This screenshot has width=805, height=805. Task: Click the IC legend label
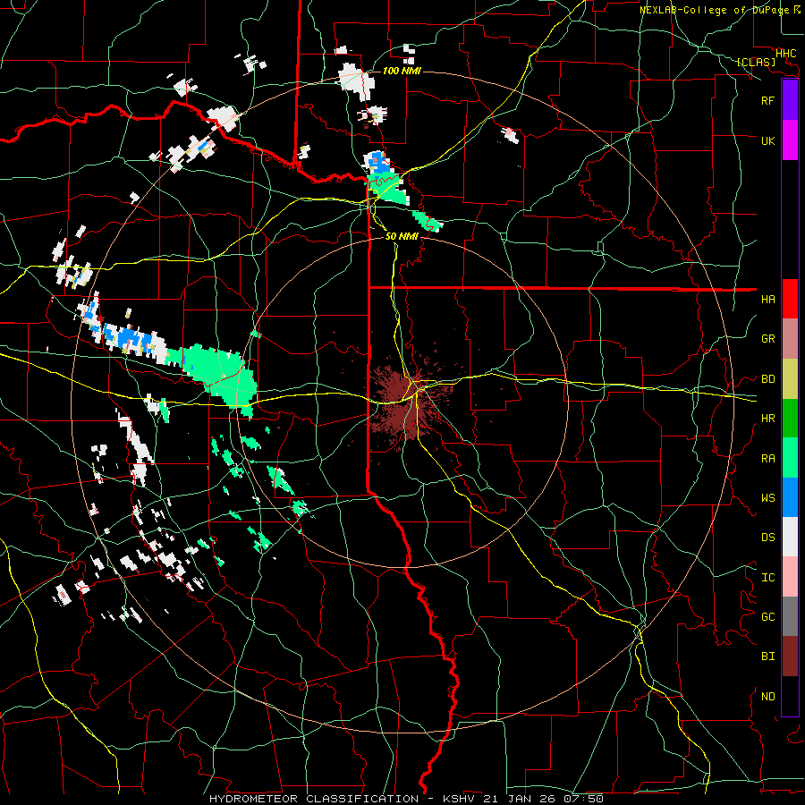(767, 578)
